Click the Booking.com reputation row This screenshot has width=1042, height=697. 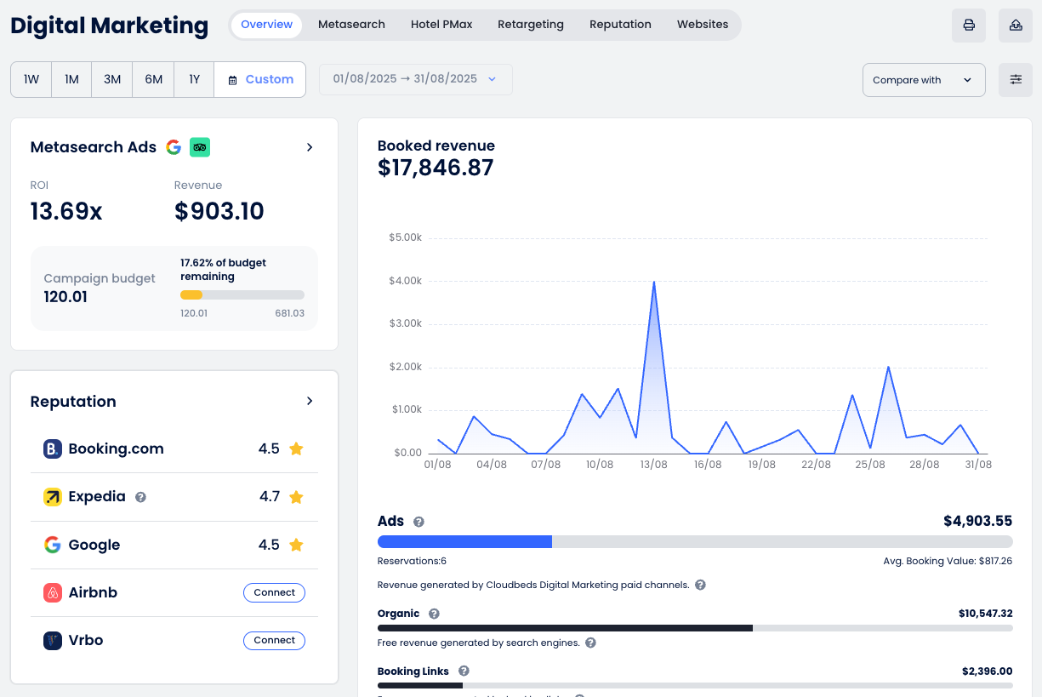click(174, 448)
